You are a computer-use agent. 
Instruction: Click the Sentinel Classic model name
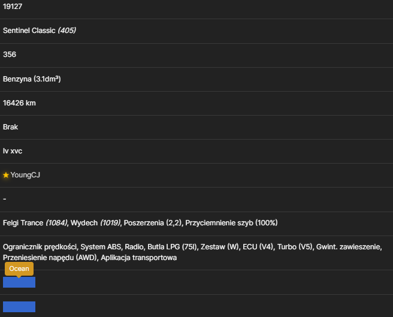(29, 31)
